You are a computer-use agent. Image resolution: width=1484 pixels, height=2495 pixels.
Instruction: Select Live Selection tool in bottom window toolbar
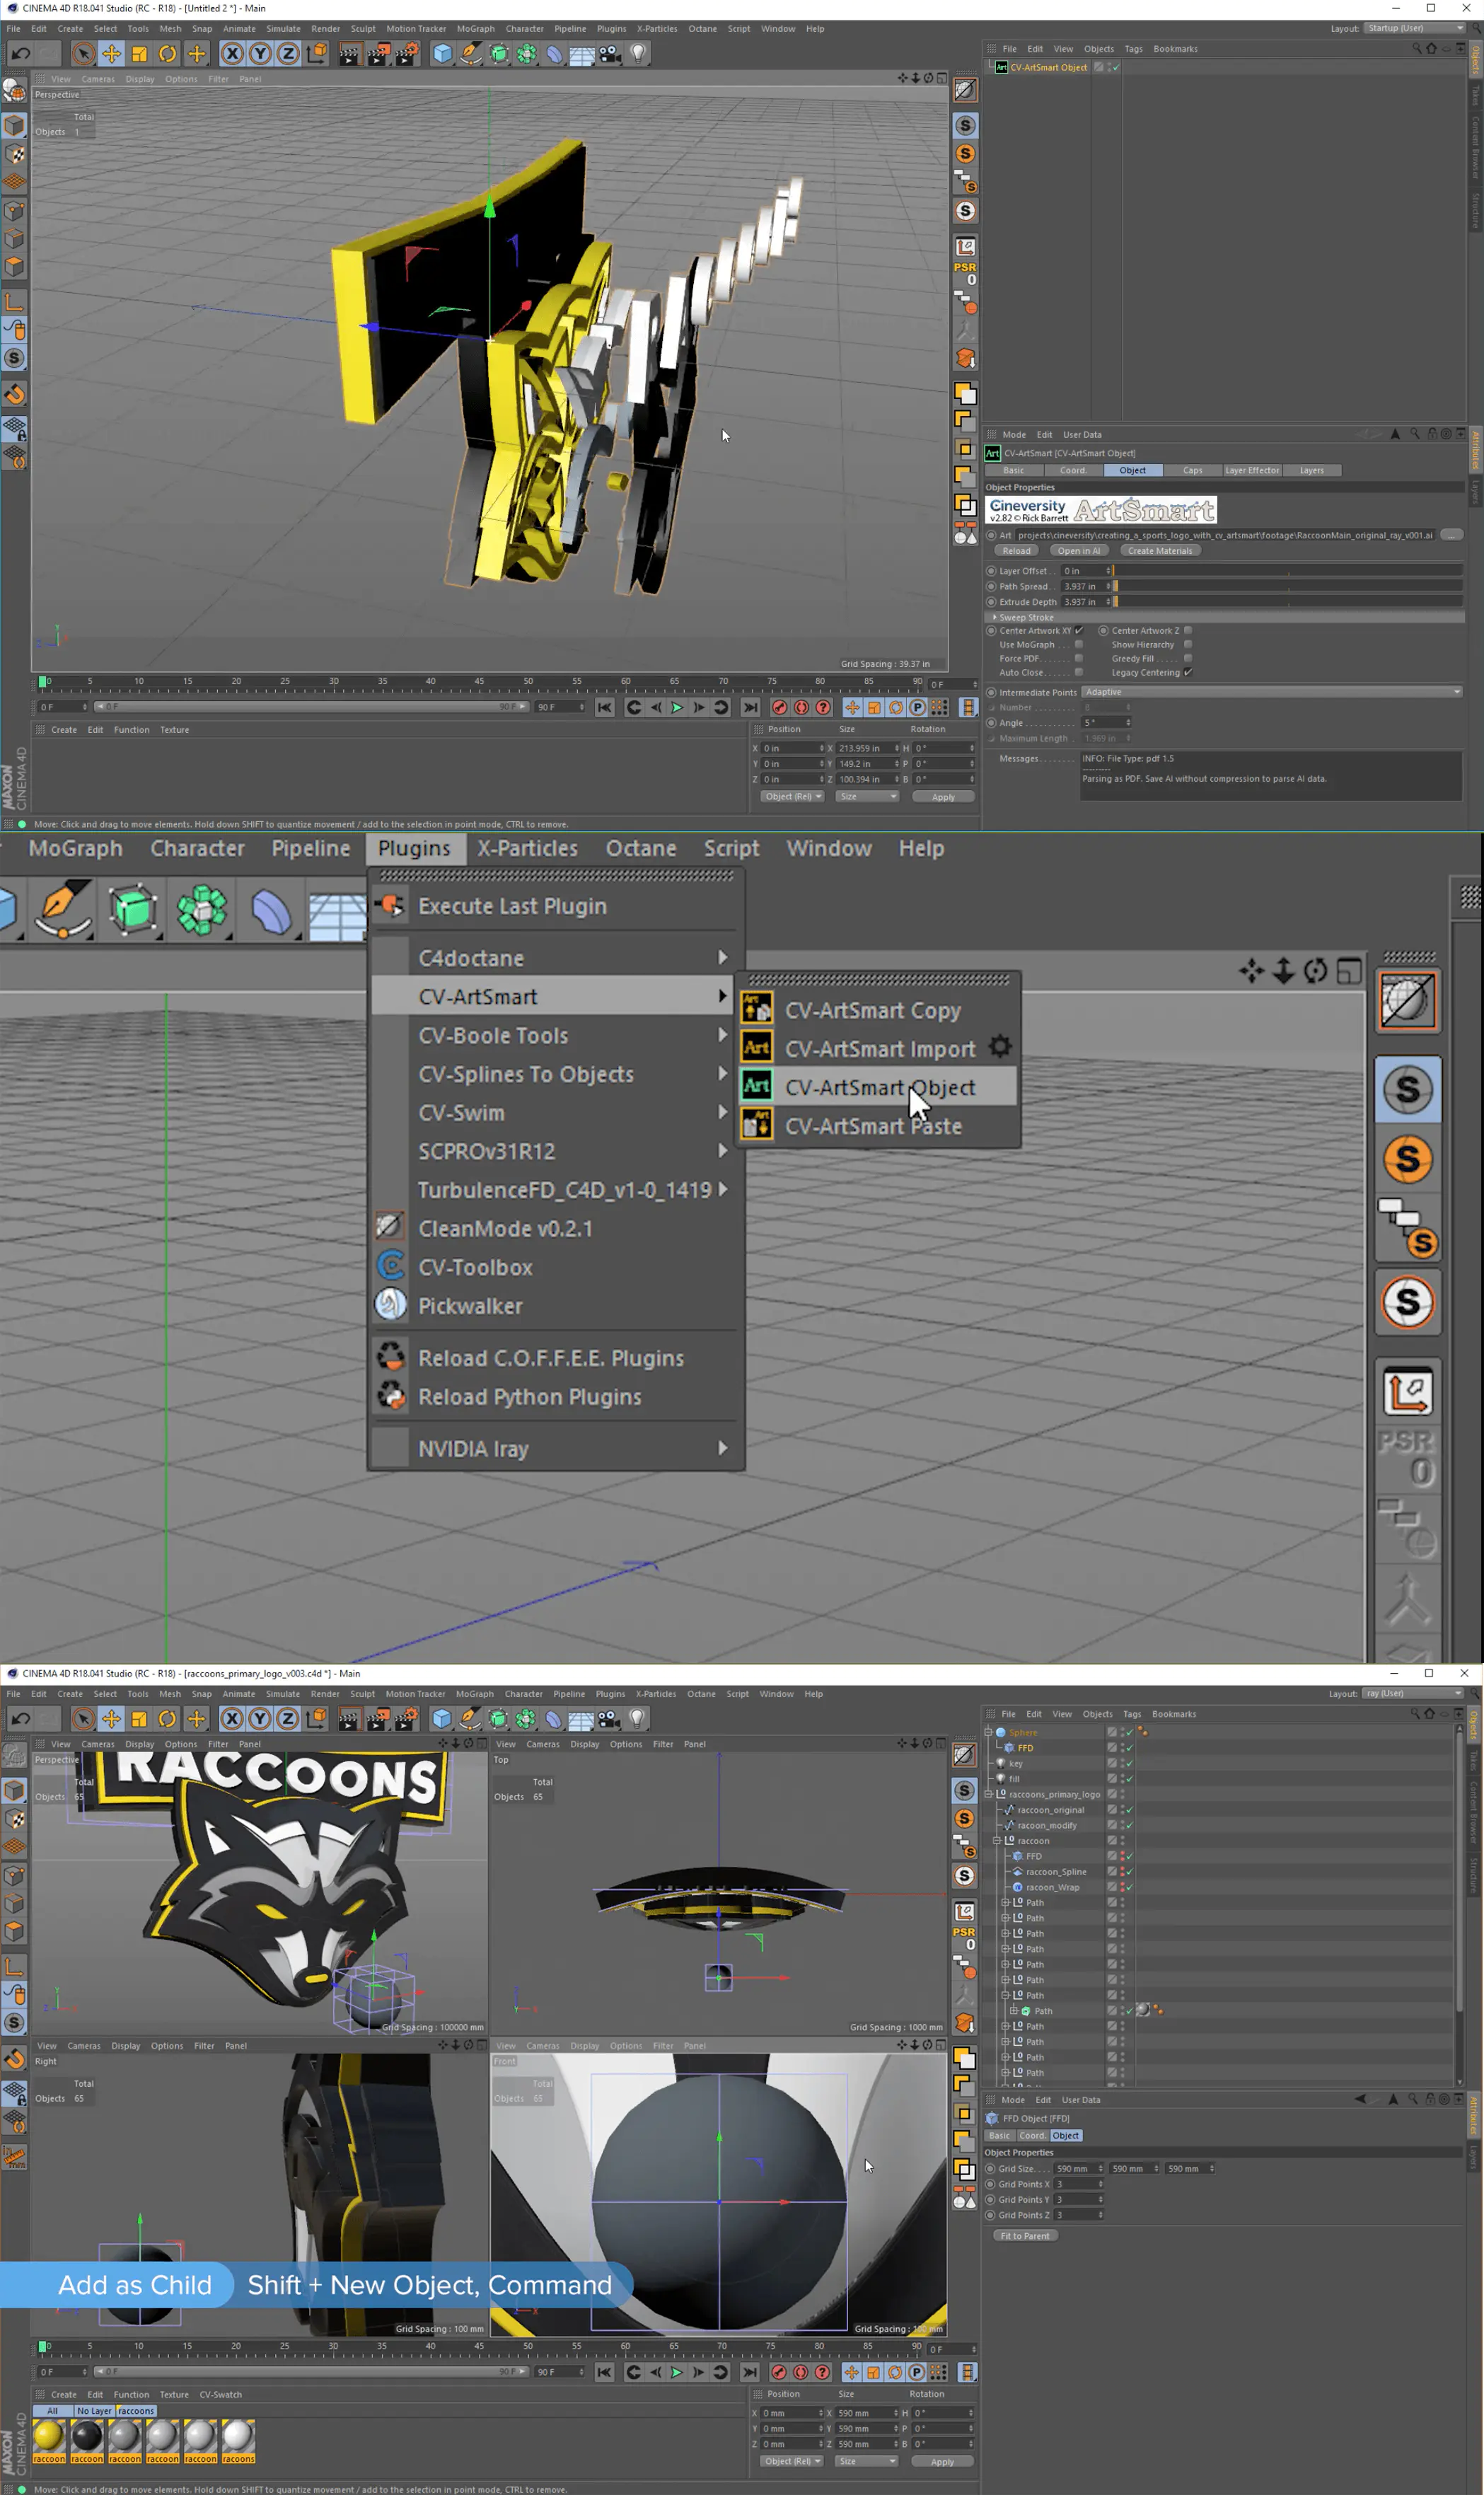83,1719
